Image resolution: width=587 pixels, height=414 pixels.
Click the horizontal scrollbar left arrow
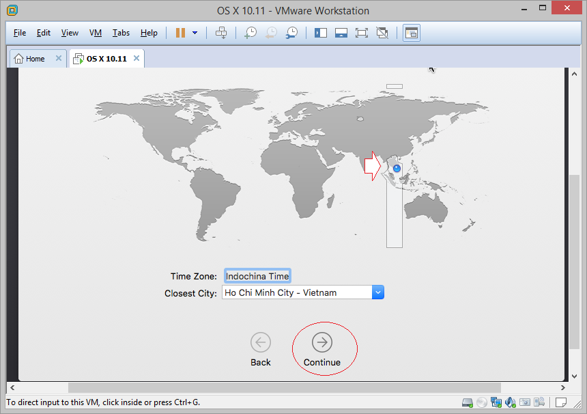coord(12,388)
